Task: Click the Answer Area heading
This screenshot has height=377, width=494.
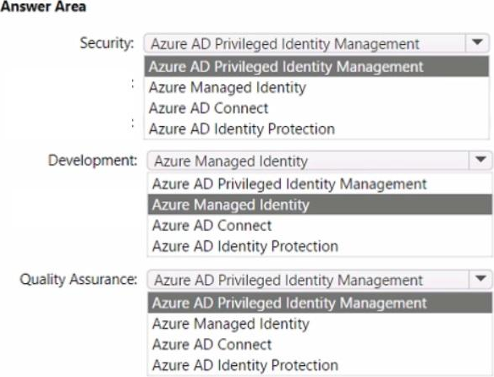Action: pos(43,7)
